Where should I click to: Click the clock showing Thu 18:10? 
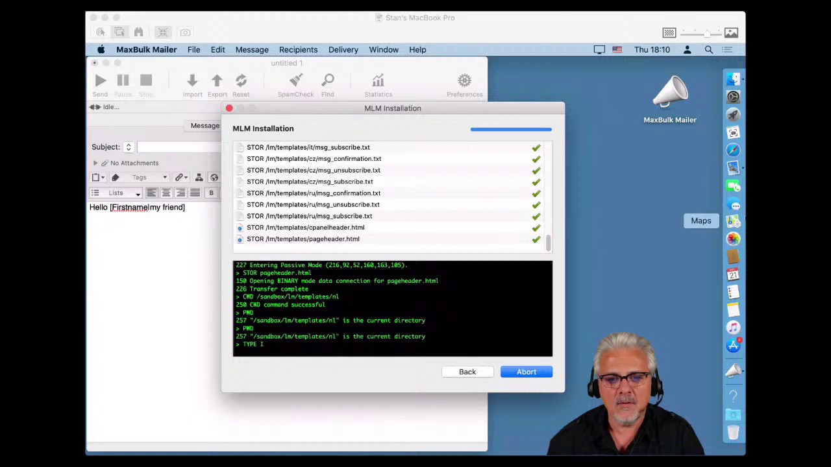click(x=652, y=49)
